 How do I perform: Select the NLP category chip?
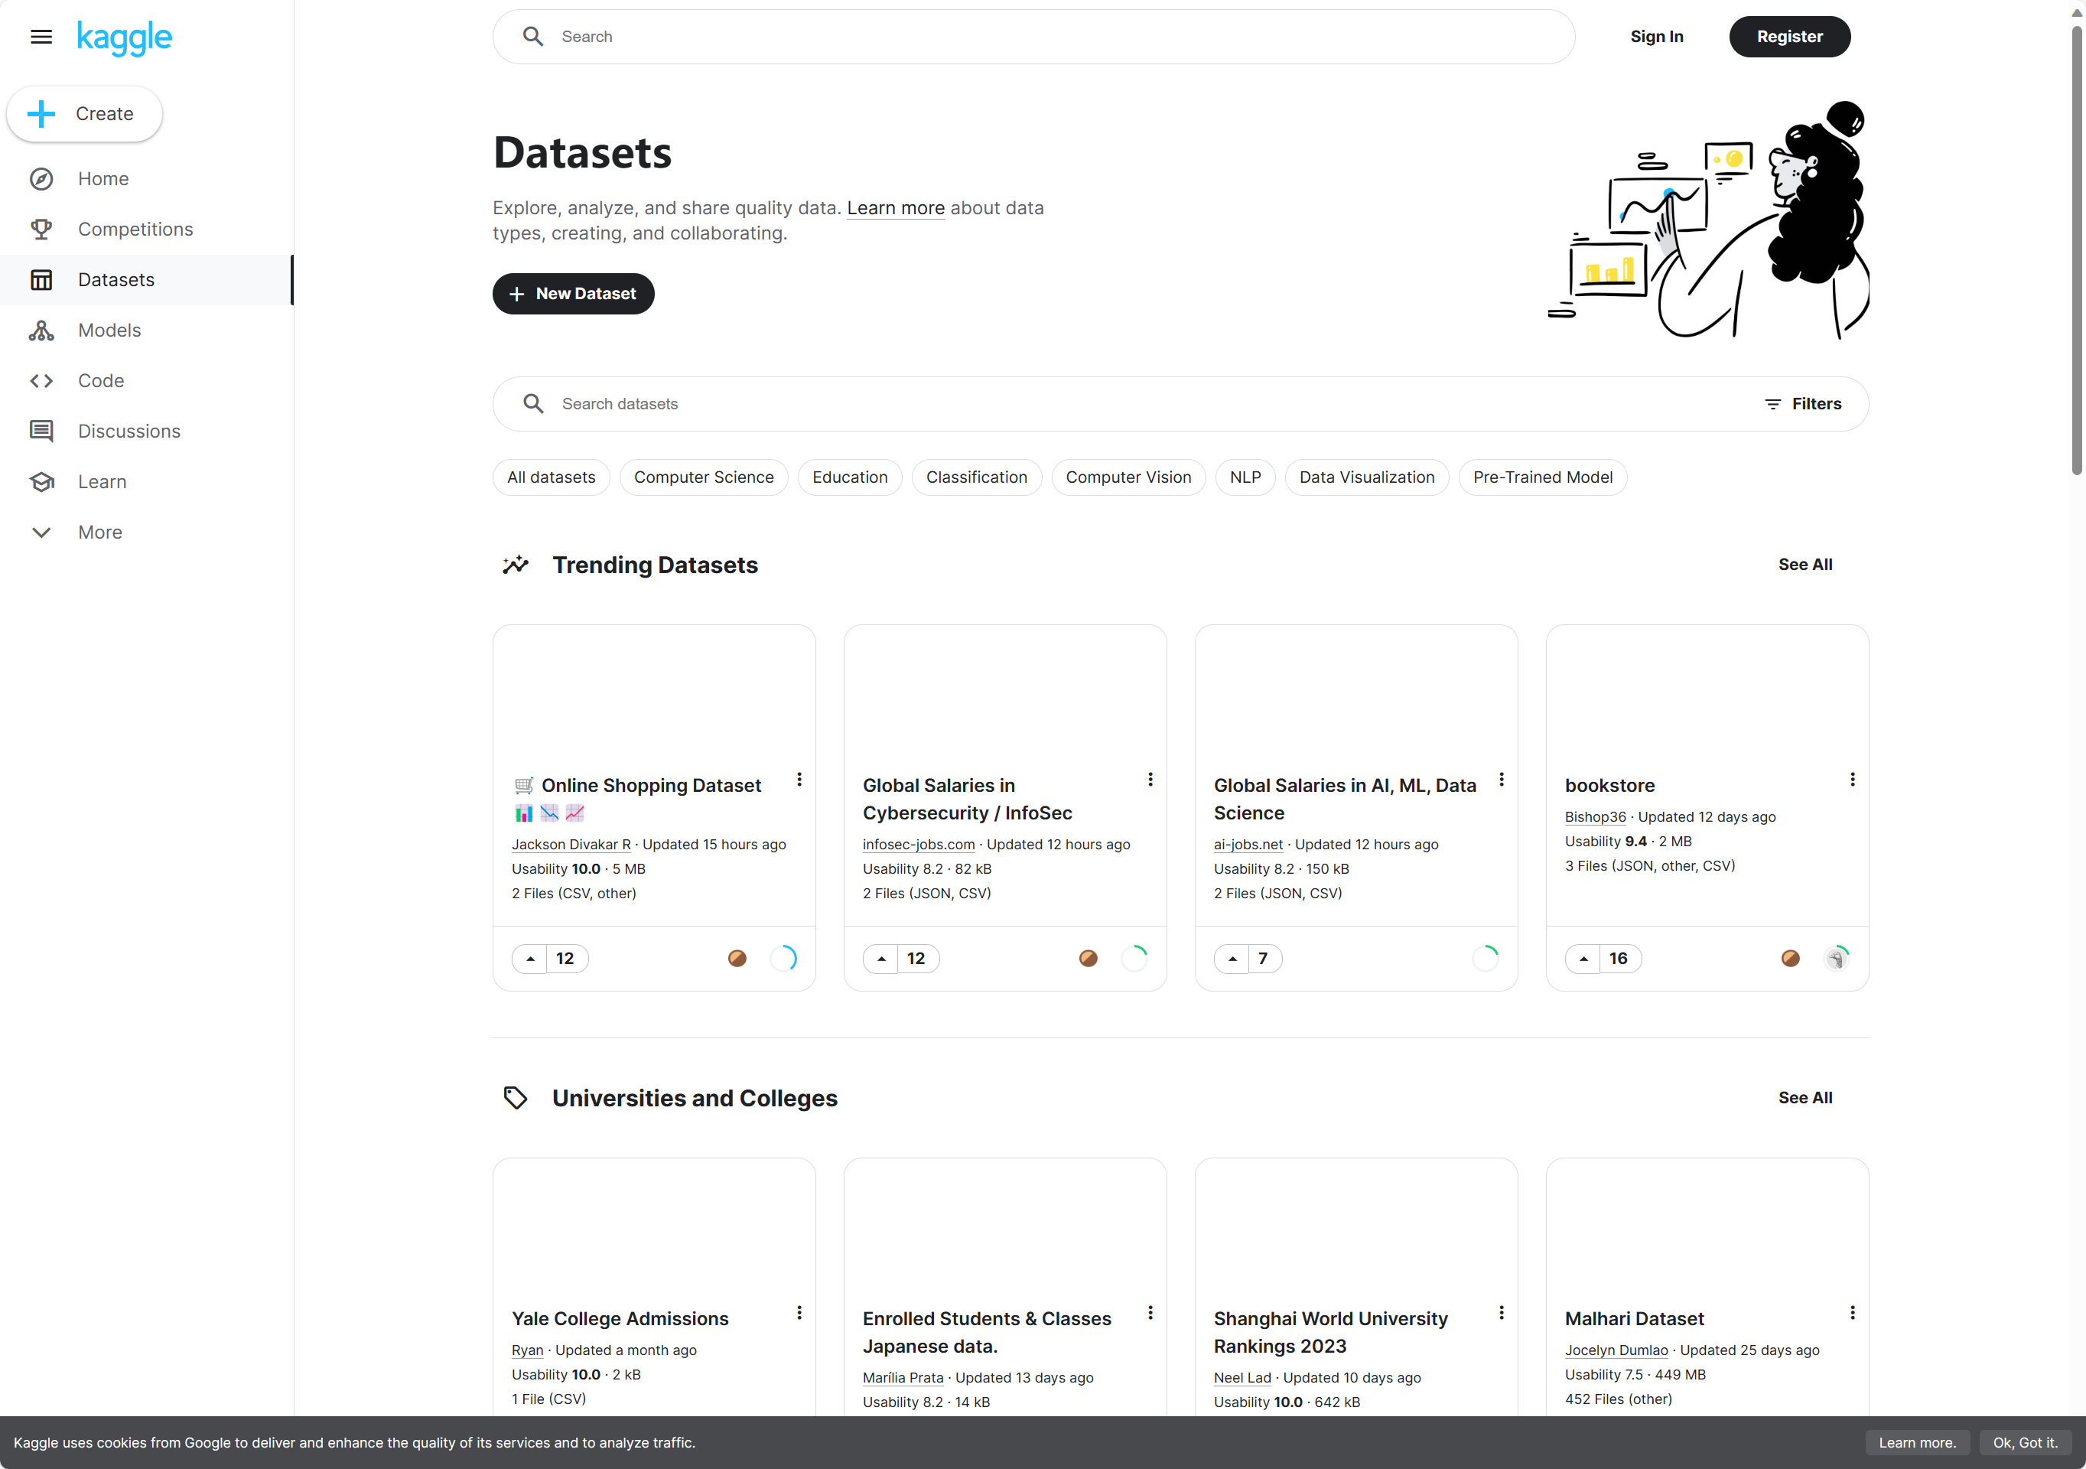pos(1244,477)
